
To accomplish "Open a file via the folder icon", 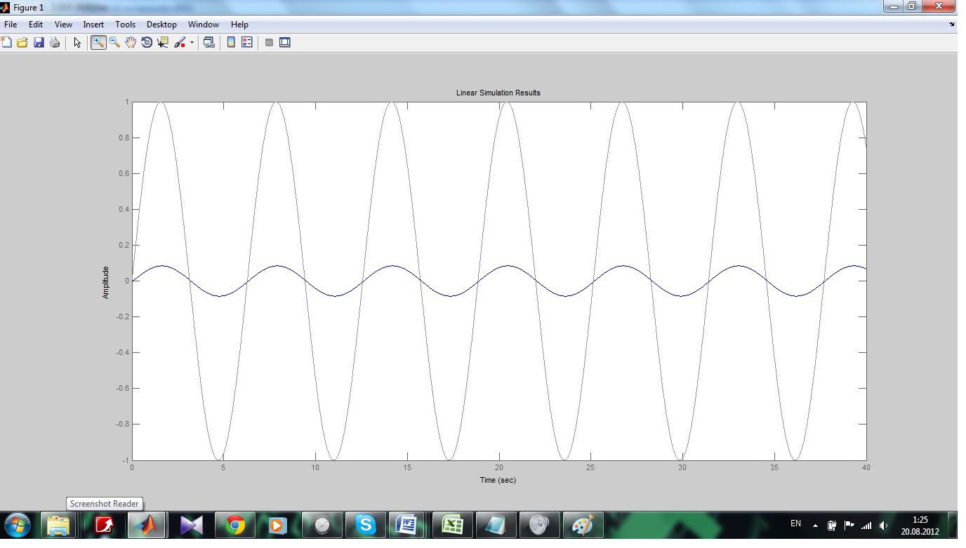I will tap(22, 43).
